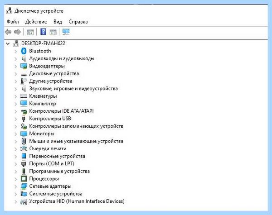272x215 pixels.
Task: Click the Дисковые устройства drive icon
Action: tap(24, 75)
